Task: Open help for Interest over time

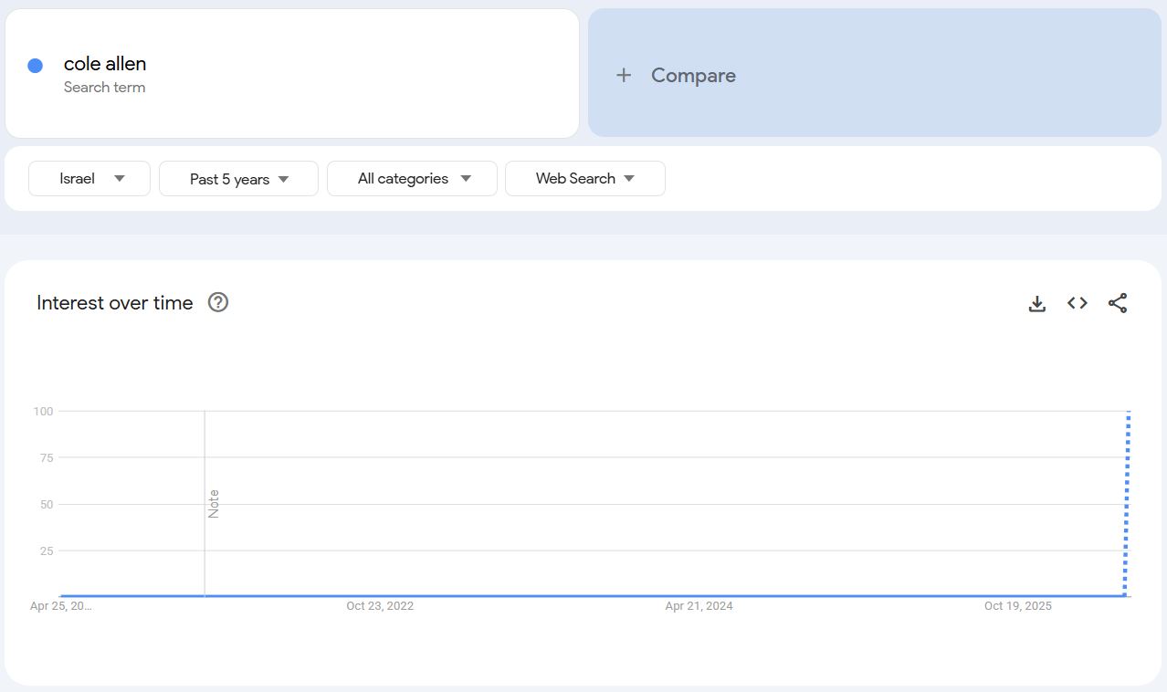Action: (218, 302)
